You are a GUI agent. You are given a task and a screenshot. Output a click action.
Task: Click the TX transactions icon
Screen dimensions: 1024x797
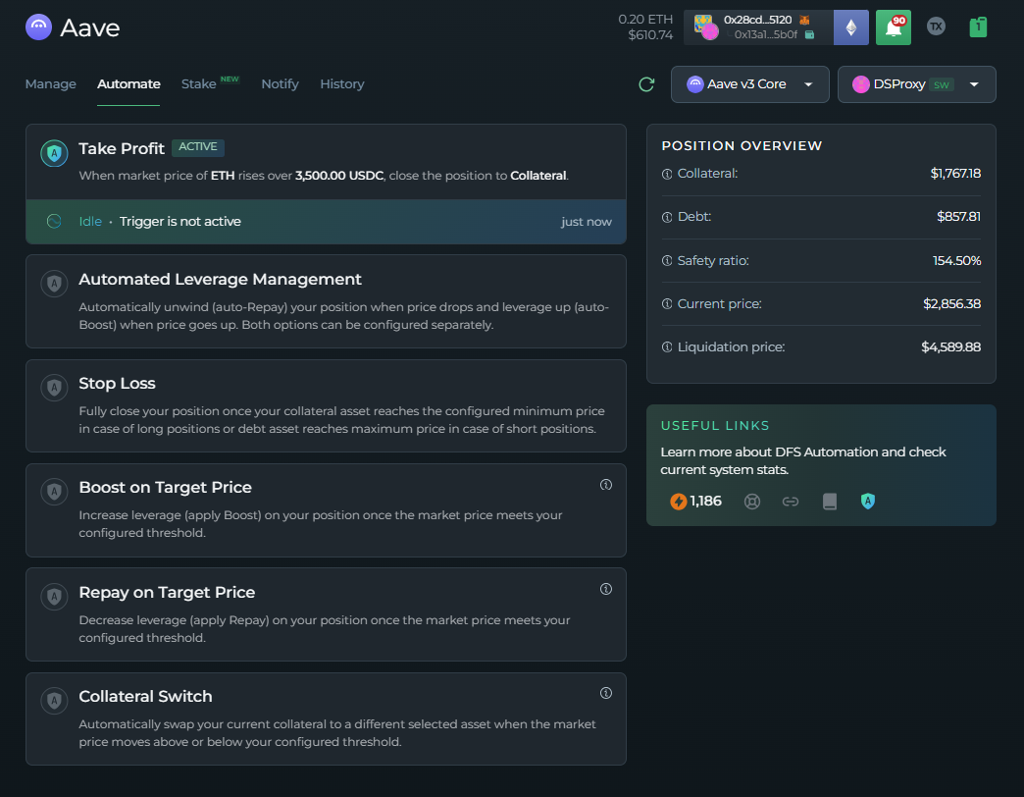pos(936,27)
